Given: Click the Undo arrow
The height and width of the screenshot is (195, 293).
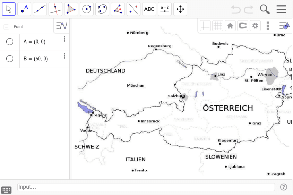Looking at the screenshot, I should tap(236, 9).
